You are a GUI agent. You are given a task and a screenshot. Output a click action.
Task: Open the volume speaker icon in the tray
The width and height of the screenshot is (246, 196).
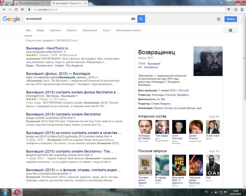click(x=216, y=192)
